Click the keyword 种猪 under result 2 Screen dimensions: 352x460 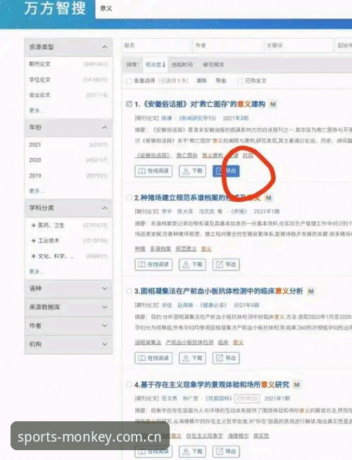click(140, 249)
